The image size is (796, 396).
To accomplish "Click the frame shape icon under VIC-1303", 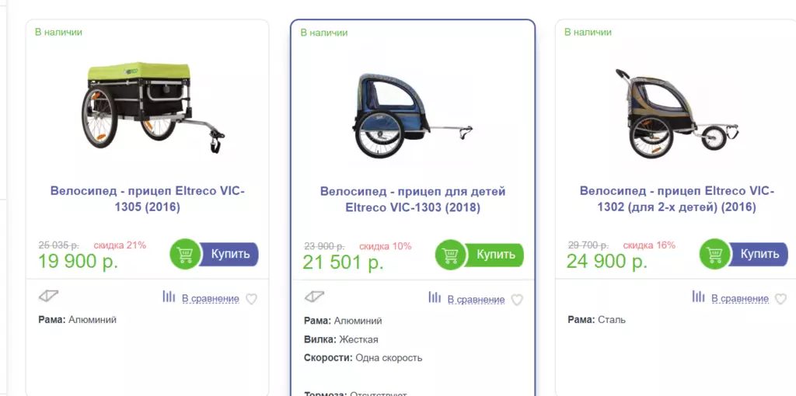I will 314,297.
